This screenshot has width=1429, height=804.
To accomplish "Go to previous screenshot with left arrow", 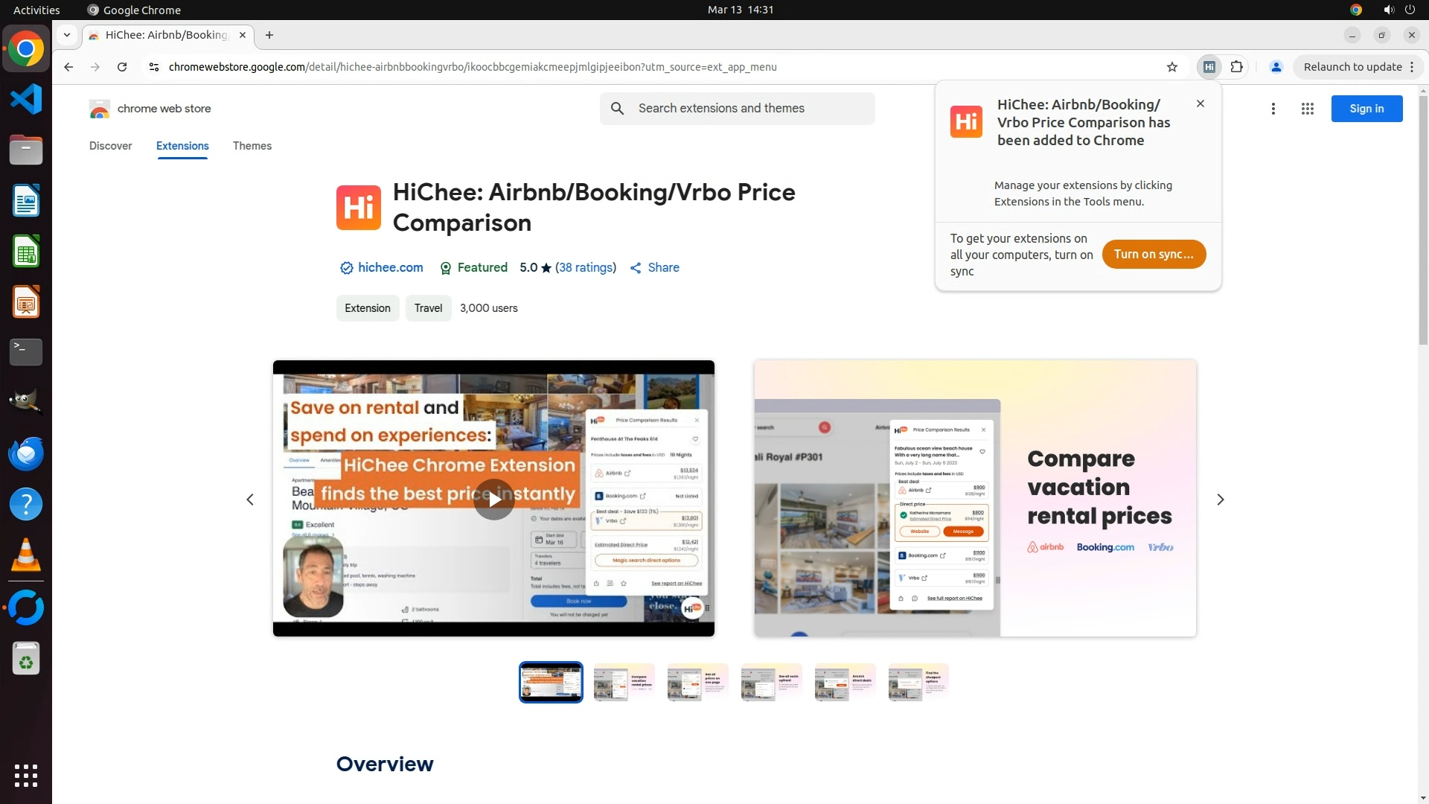I will (x=250, y=500).
